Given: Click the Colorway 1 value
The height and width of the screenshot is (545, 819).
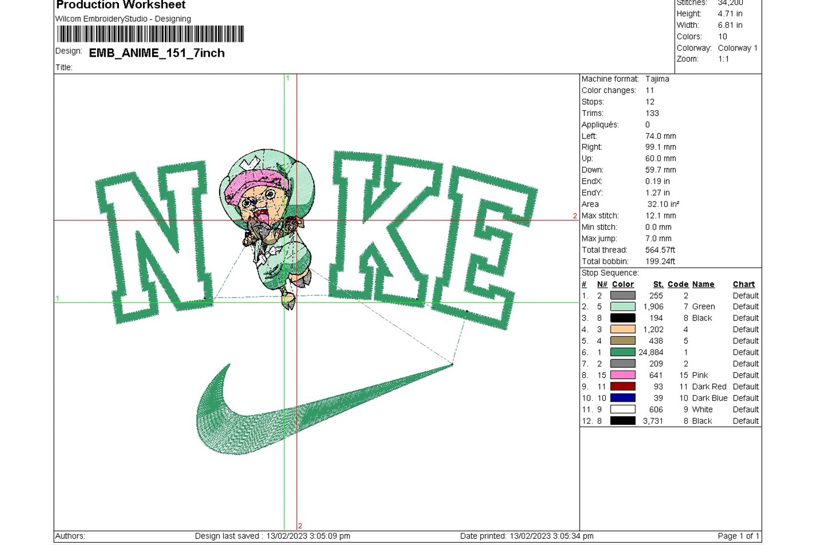Looking at the screenshot, I should tap(738, 48).
